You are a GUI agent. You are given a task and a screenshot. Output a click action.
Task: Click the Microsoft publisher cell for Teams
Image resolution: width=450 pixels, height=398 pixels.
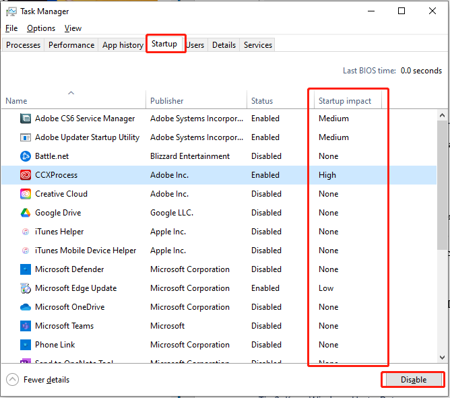pos(167,326)
